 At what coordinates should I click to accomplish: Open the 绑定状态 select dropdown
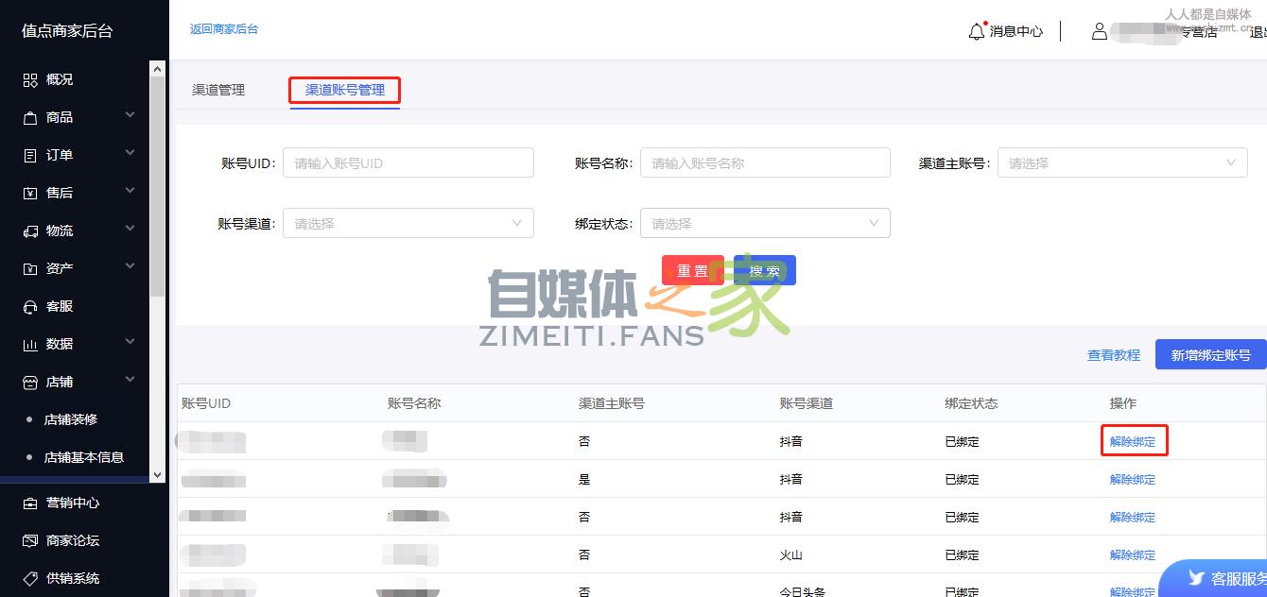tap(764, 223)
